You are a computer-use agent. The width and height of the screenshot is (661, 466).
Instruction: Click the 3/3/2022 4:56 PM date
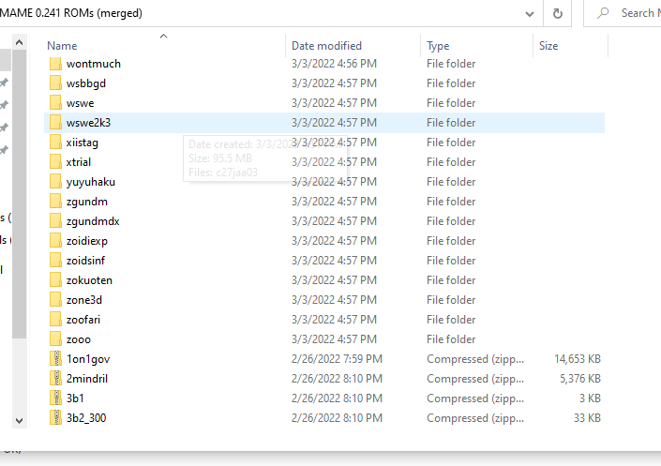click(x=334, y=64)
